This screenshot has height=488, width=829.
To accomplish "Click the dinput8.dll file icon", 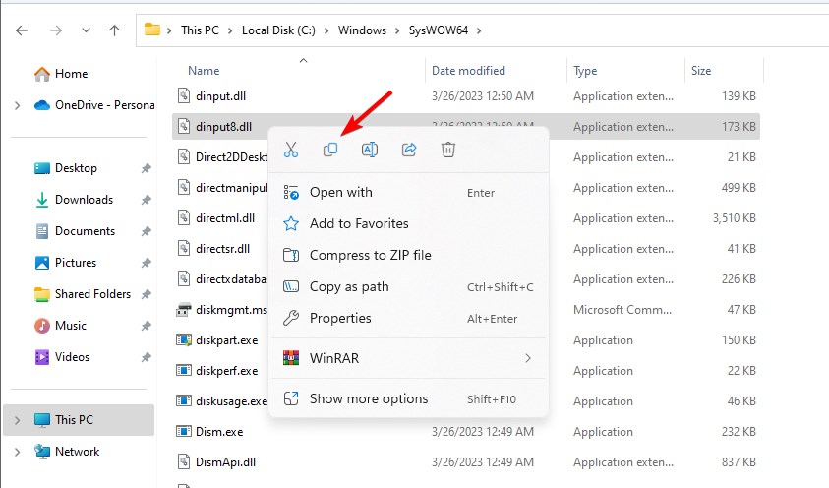I will (x=184, y=126).
